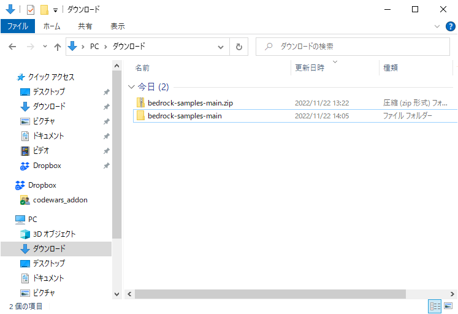Refresh the ダウンロード folder view
Viewport: 458px width, 314px height.
click(239, 47)
